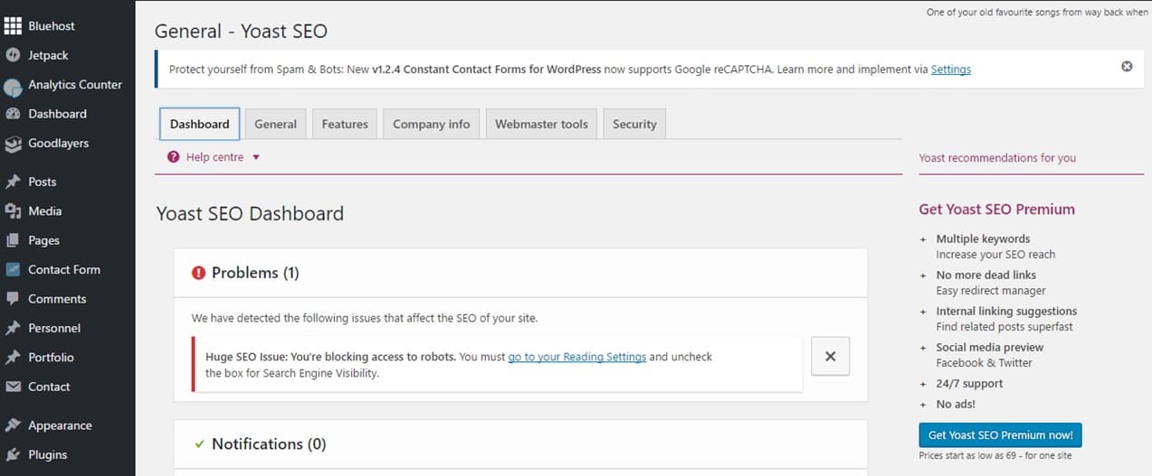1152x476 pixels.
Task: Open the Appearance menu label
Action: point(60,425)
